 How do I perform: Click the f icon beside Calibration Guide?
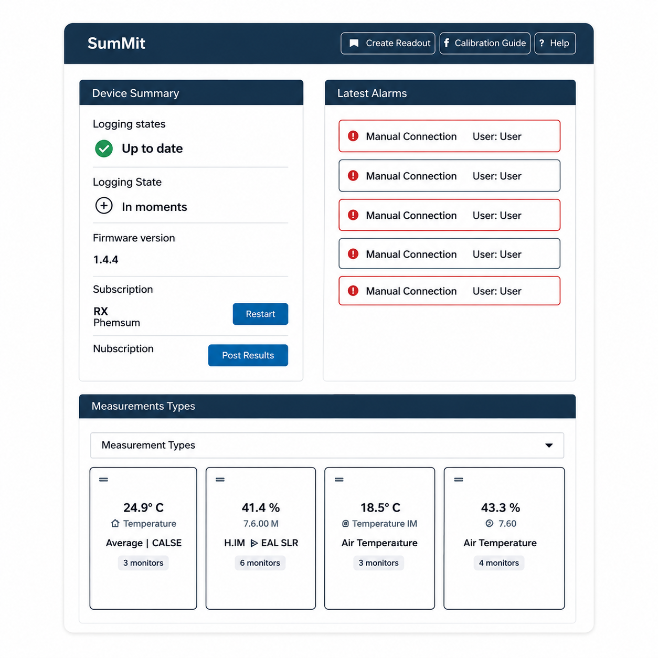pyautogui.click(x=447, y=43)
